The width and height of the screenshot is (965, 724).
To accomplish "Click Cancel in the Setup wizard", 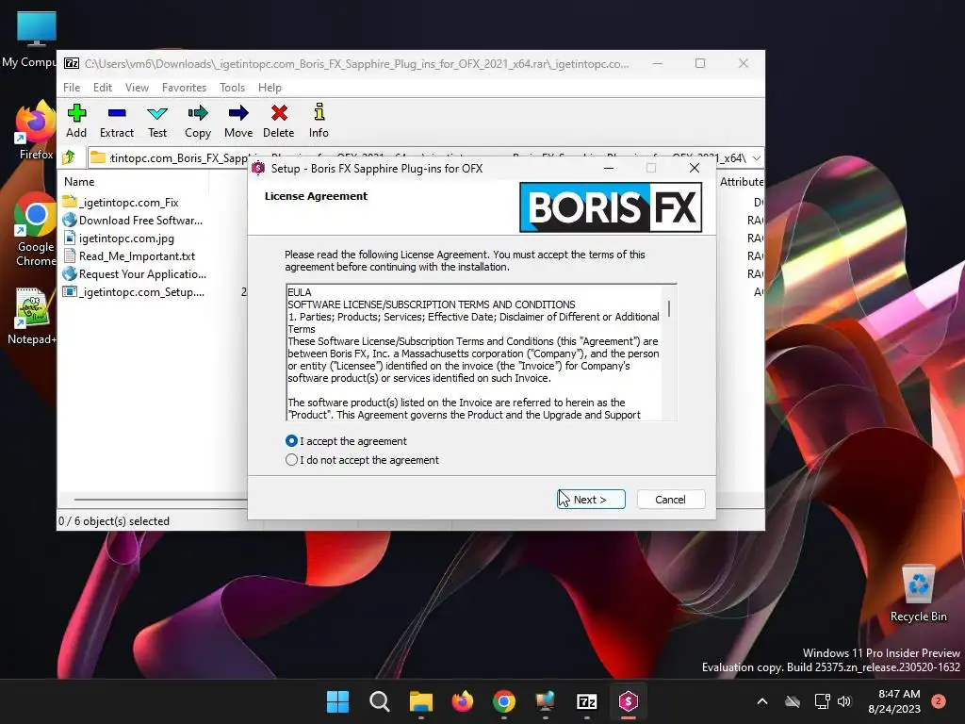I will (671, 500).
